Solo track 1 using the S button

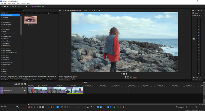tap(25, 88)
